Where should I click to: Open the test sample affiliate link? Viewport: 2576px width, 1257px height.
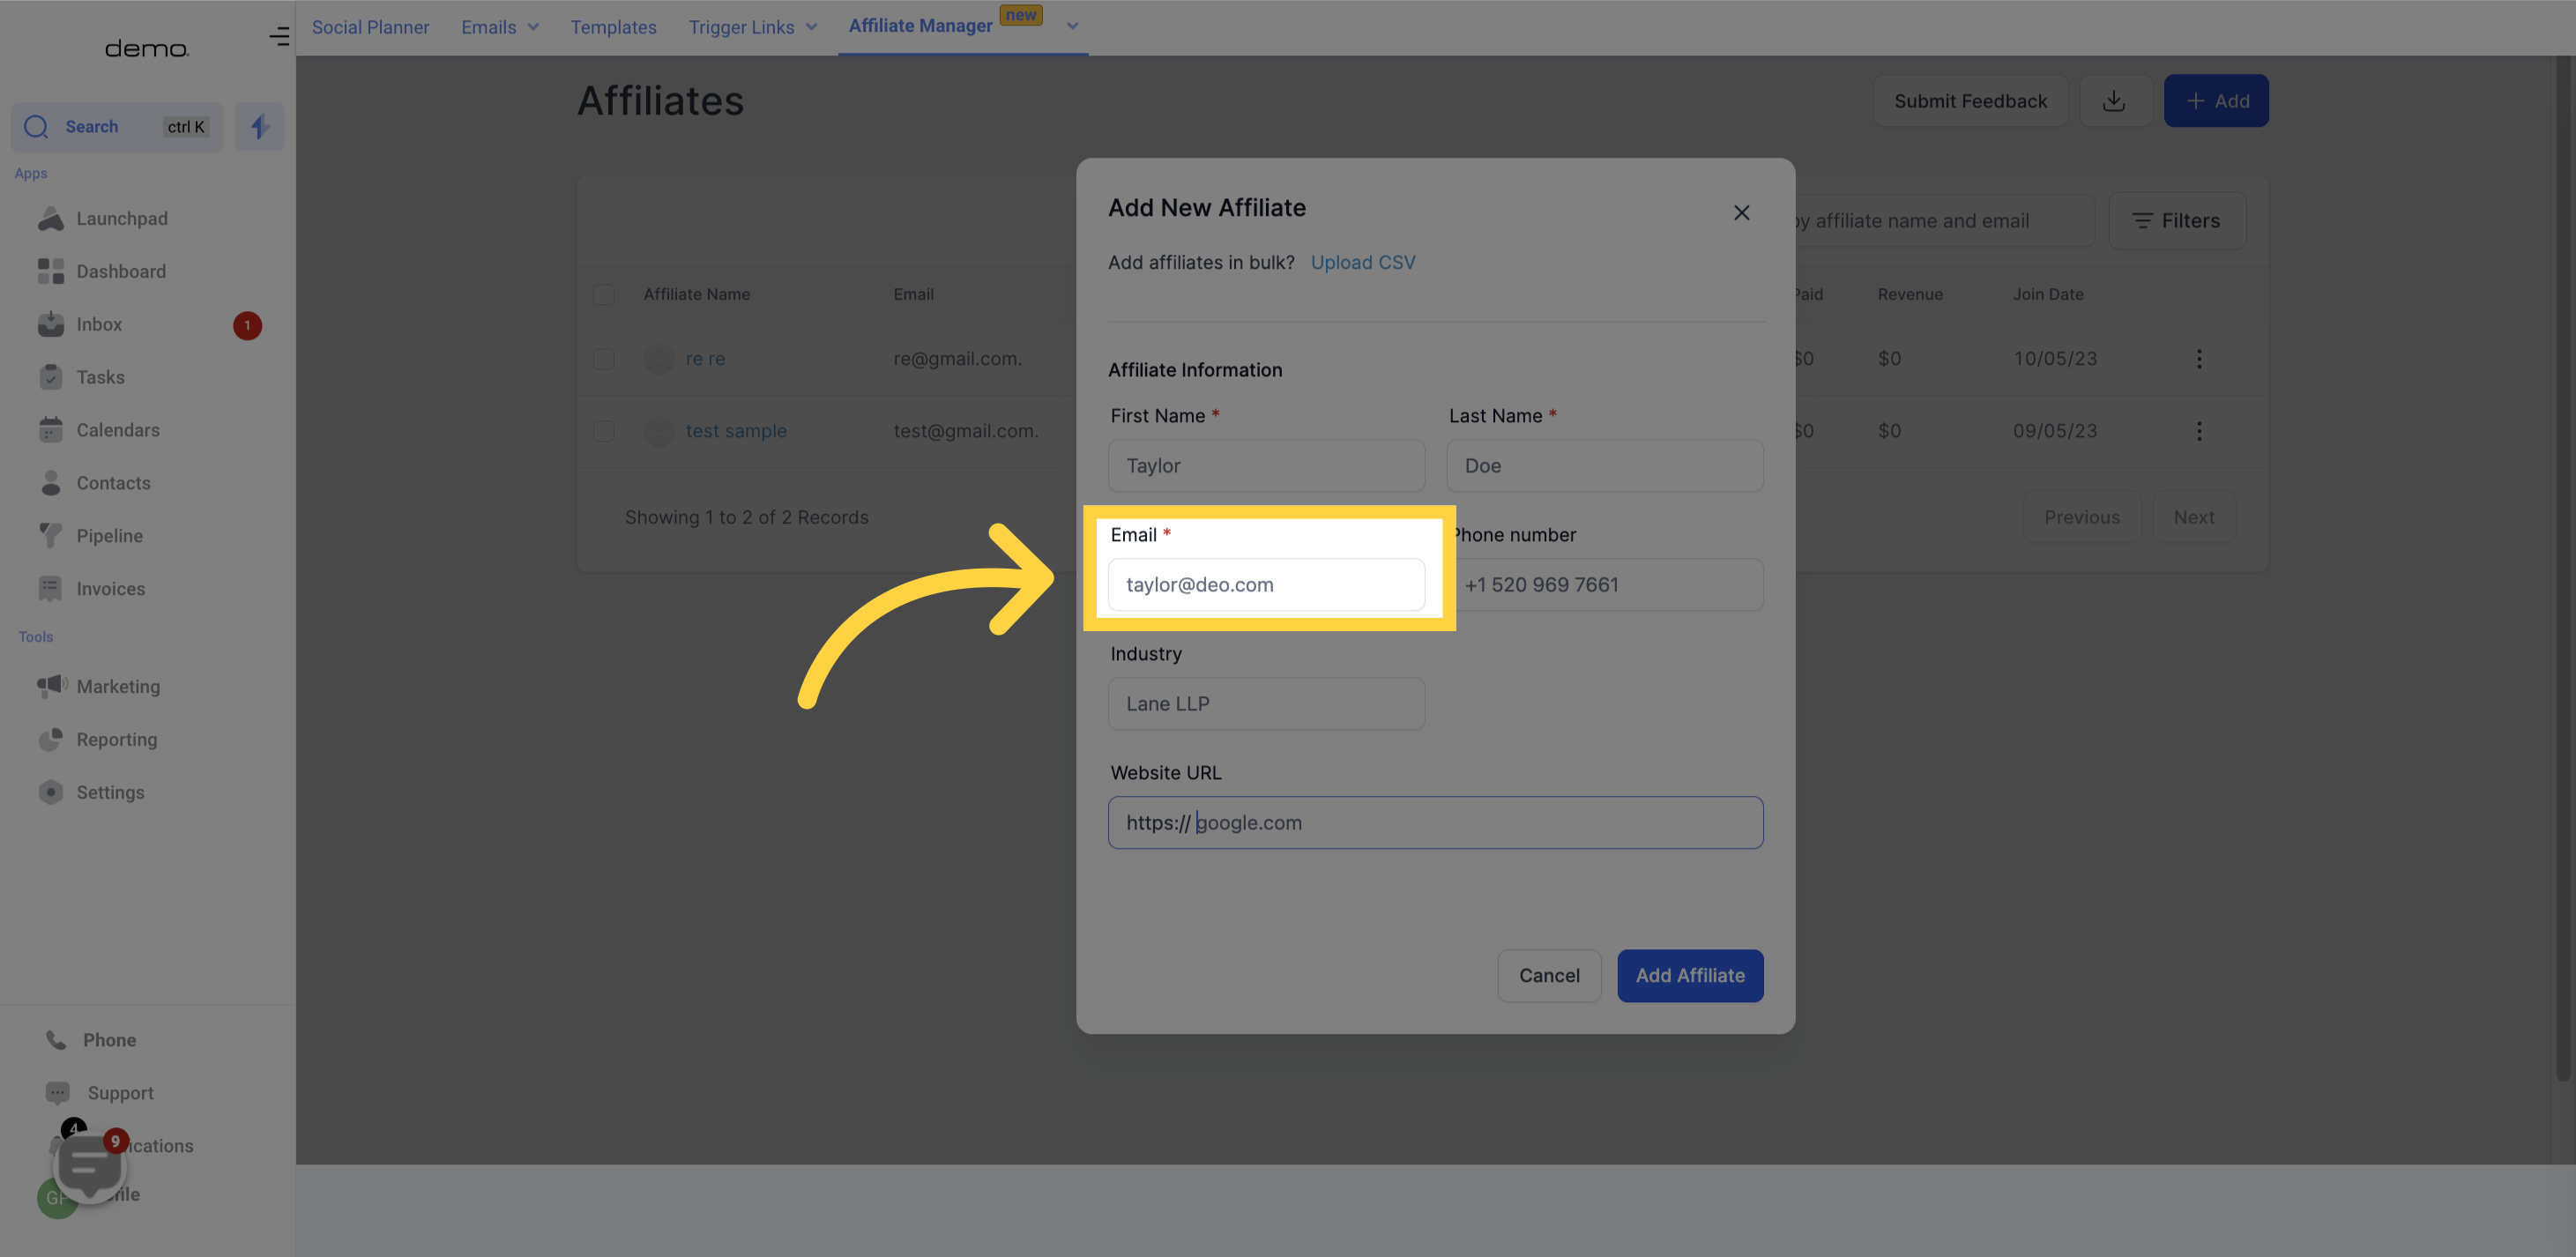[736, 431]
